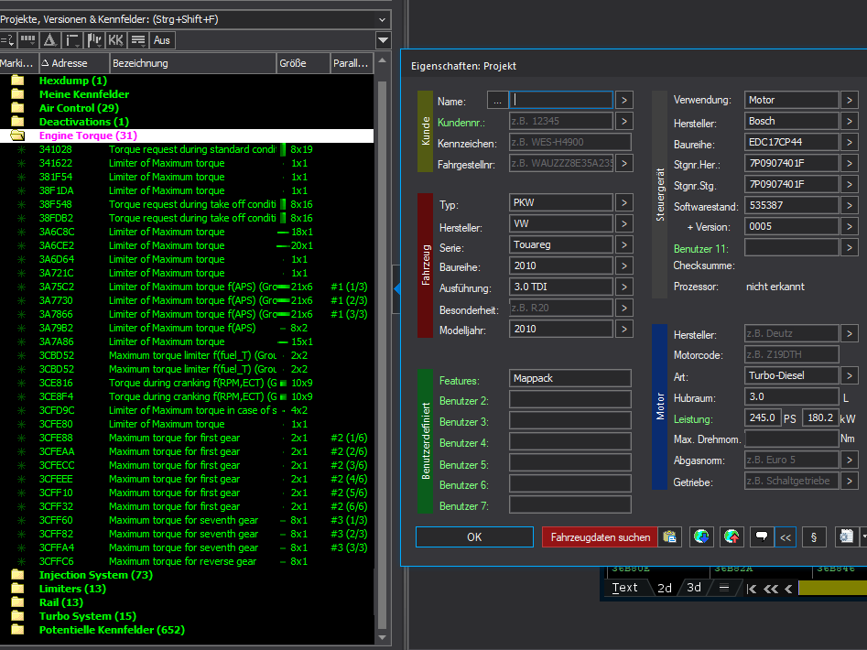Click the globe download icon
Image resolution: width=867 pixels, height=650 pixels.
[700, 537]
